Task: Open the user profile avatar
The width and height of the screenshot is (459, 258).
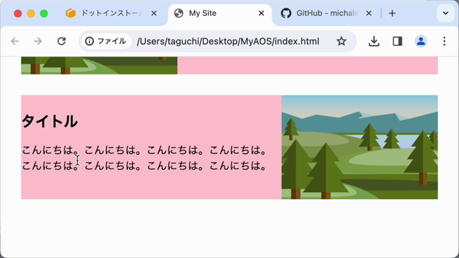Action: 421,42
